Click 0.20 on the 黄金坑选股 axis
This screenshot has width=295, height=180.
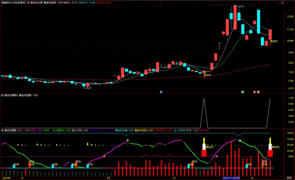click(291, 122)
